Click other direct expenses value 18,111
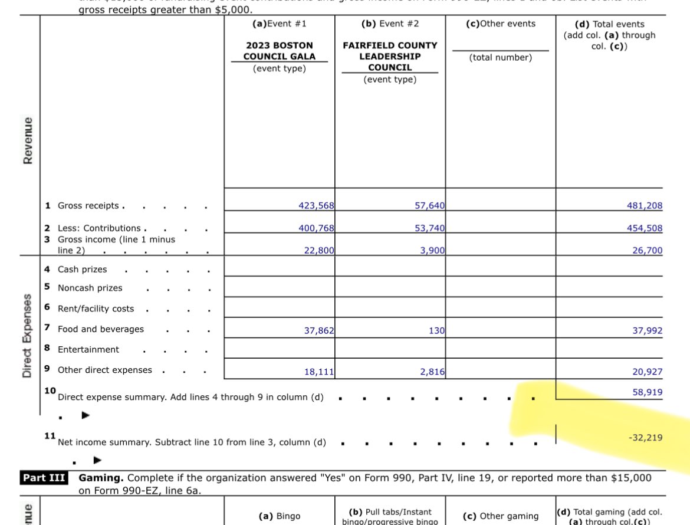This screenshot has height=525, width=690. point(319,372)
